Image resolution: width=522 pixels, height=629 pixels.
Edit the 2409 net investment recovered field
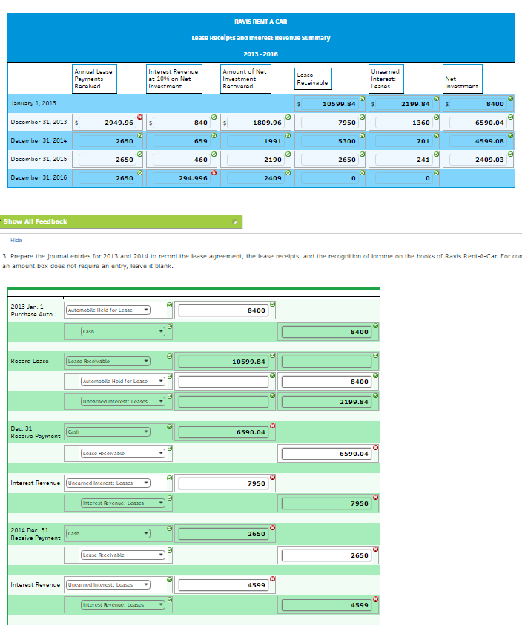tap(256, 178)
